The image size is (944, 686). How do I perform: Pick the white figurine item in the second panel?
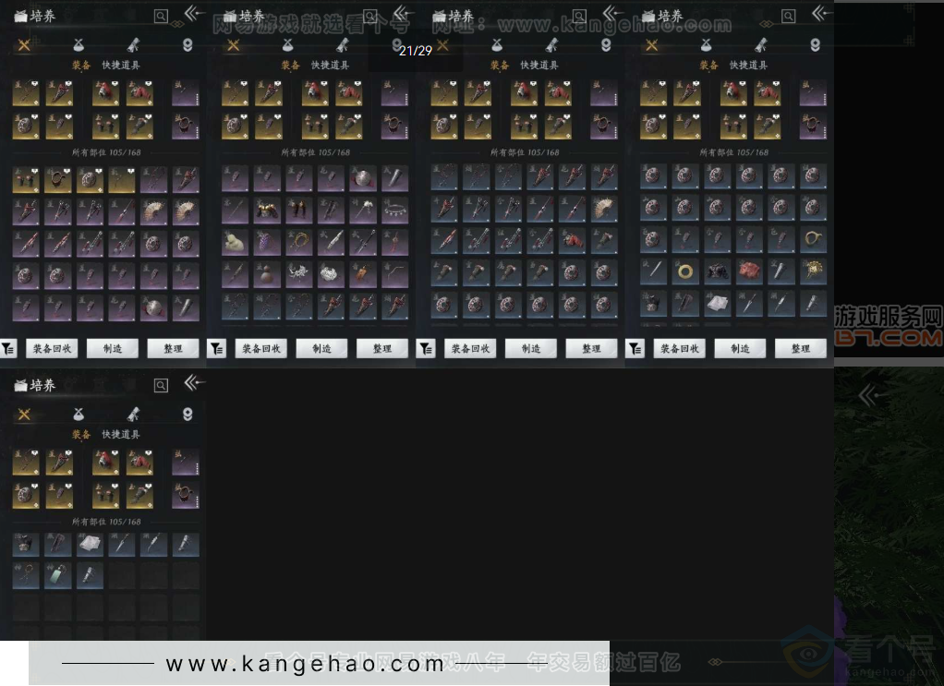click(235, 243)
